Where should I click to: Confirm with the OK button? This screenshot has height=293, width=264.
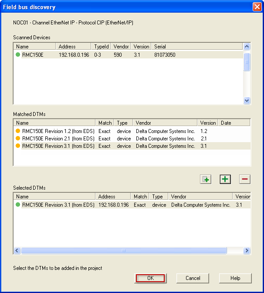click(150, 278)
